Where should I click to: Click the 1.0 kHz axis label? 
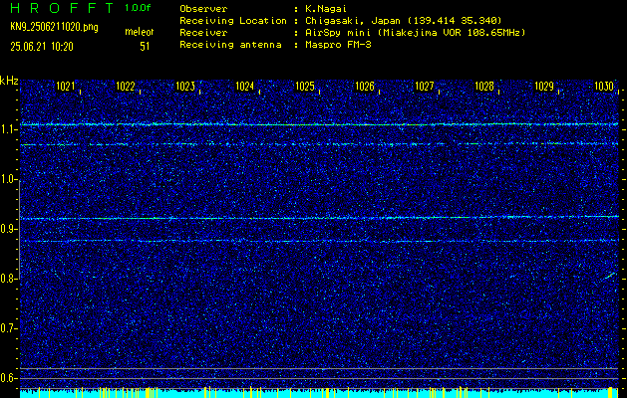point(8,180)
